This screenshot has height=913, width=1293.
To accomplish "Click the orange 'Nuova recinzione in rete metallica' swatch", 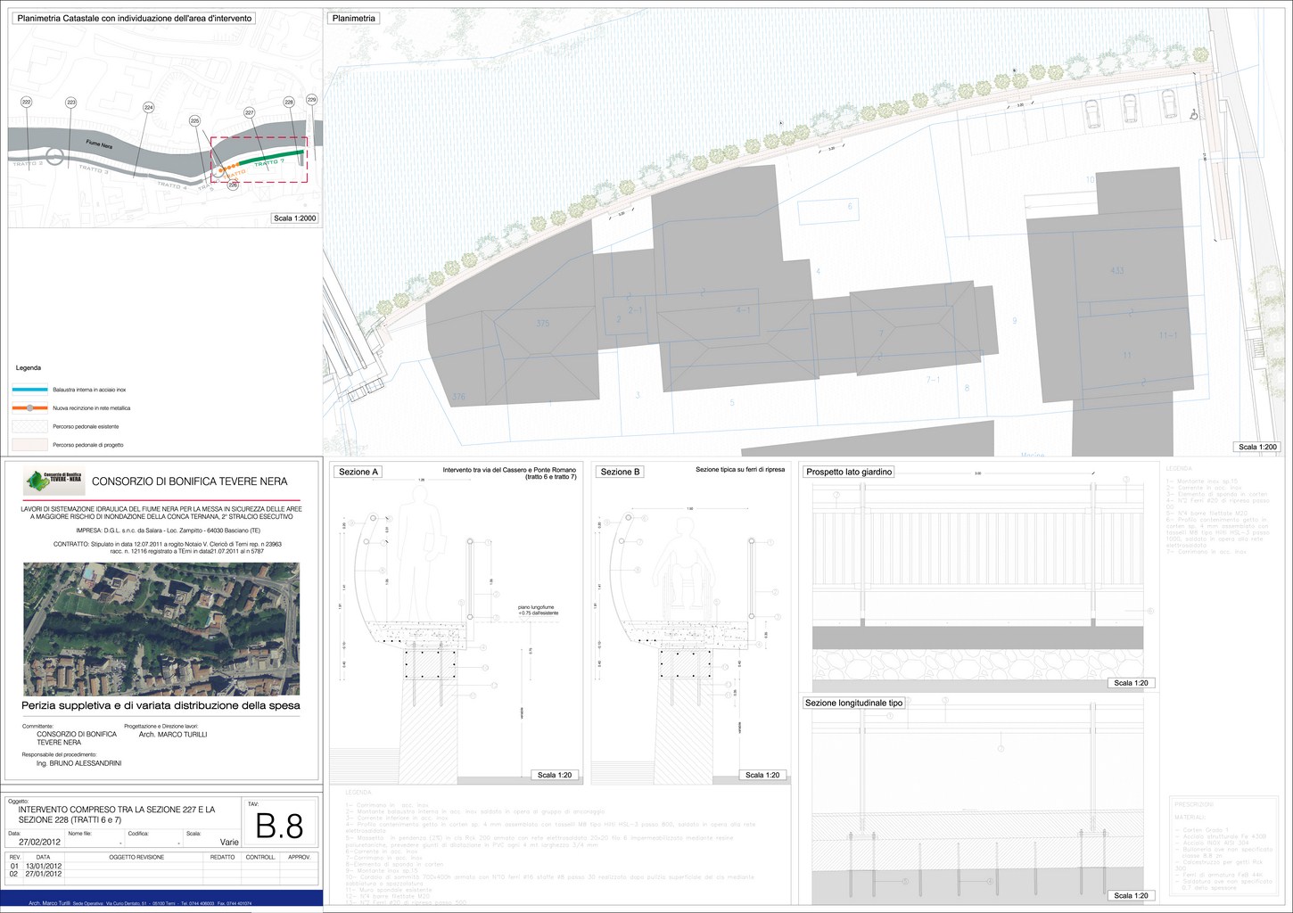I will 29,407.
